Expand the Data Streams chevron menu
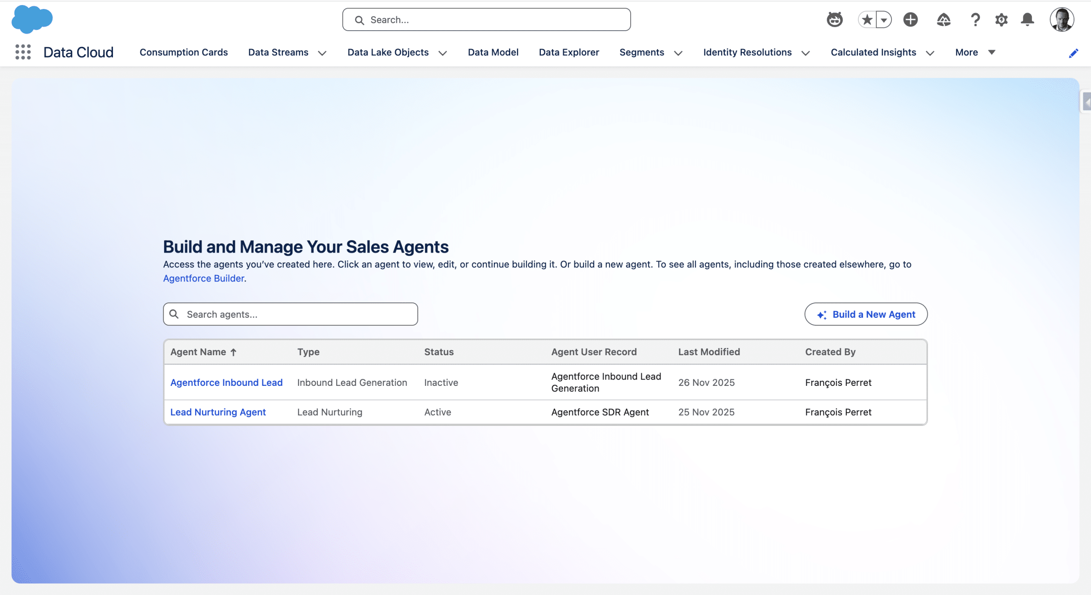The image size is (1091, 595). [x=322, y=53]
